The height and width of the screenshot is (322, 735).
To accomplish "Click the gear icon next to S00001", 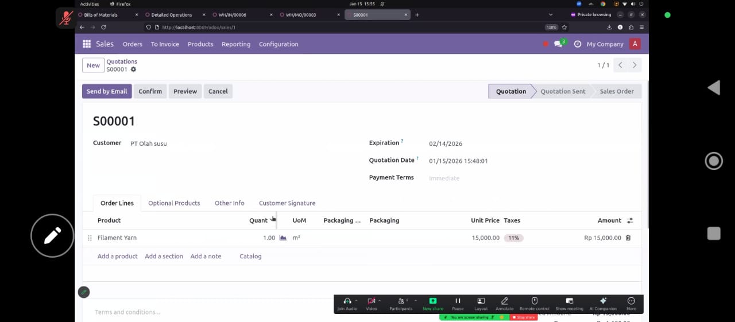I will (x=133, y=69).
